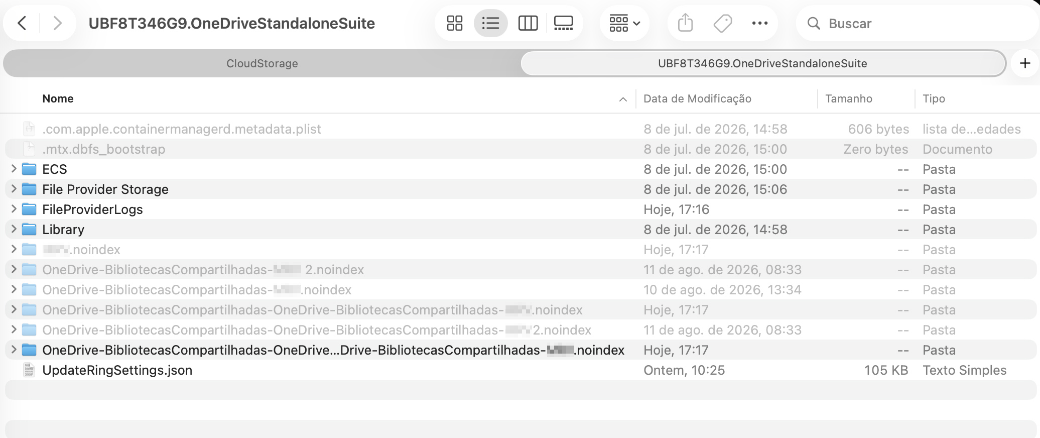Switch to gallery view
Image resolution: width=1040 pixels, height=438 pixels.
(x=563, y=23)
